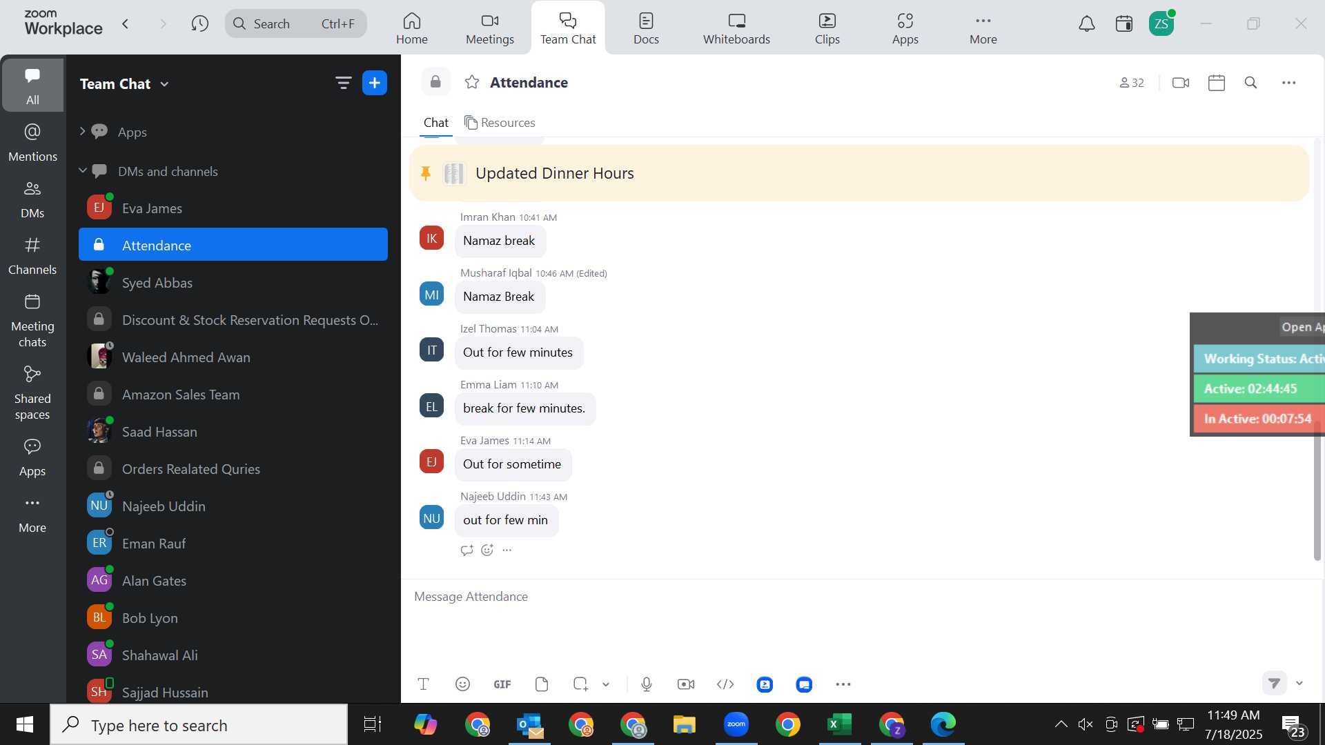Take a screenshot from composer
The width and height of the screenshot is (1325, 745).
pyautogui.click(x=580, y=684)
